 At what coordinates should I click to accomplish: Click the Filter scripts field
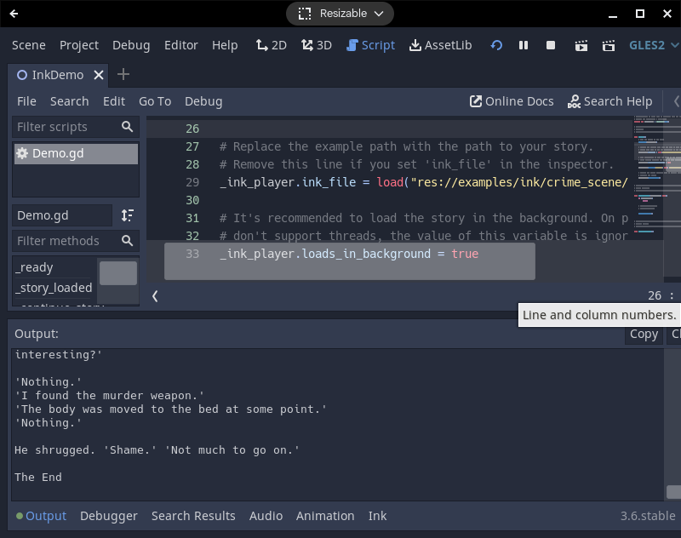point(76,127)
